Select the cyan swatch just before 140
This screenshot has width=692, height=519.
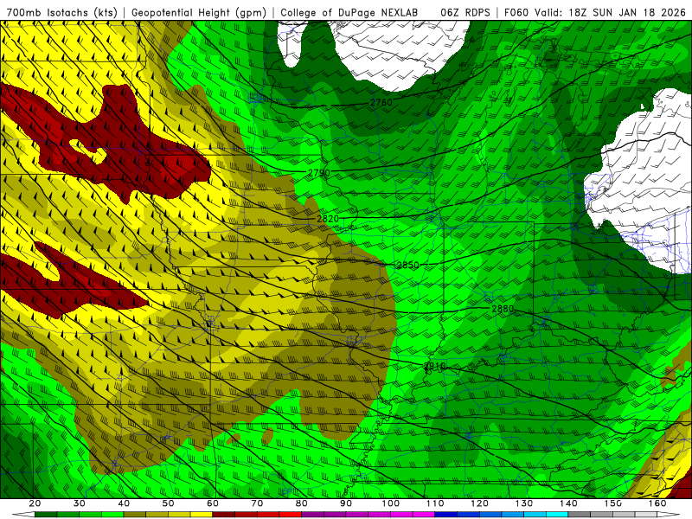(557, 515)
